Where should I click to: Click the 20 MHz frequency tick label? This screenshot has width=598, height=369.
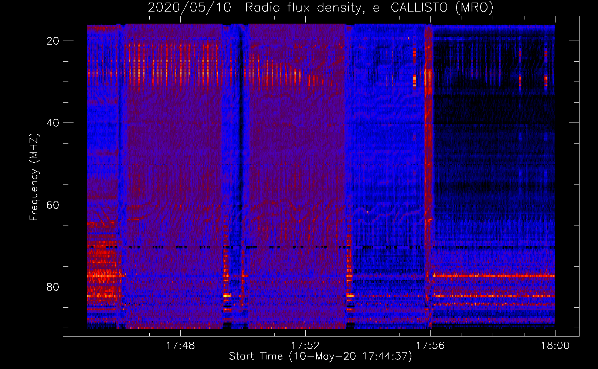coord(53,41)
